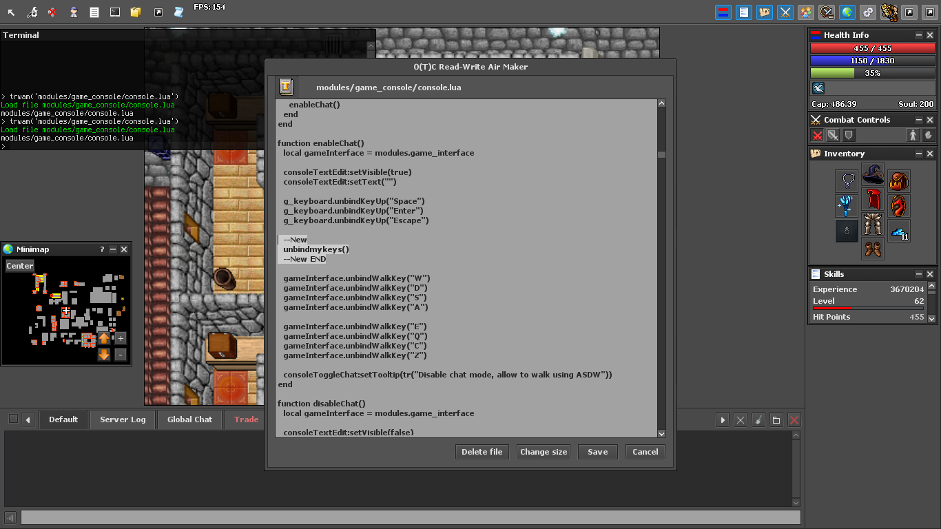Switch to the Default chat tab
The width and height of the screenshot is (941, 529).
(x=63, y=419)
